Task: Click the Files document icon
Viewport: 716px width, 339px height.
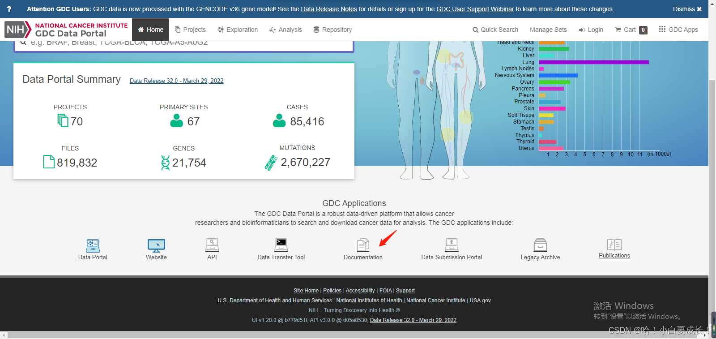Action: click(x=49, y=162)
